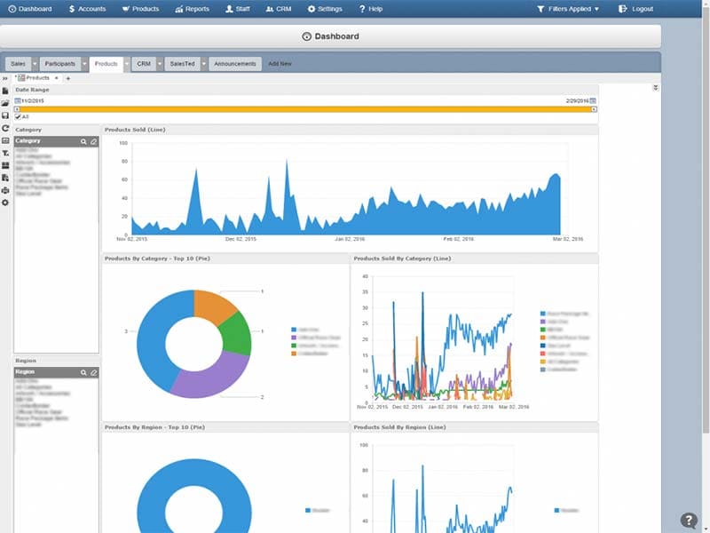Click the save disk icon in sidebar
710x533 pixels.
point(5,115)
